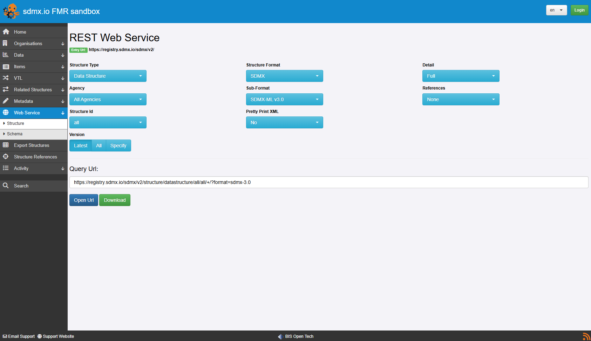Click the VTL shuffle icon
591x341 pixels.
click(x=6, y=78)
